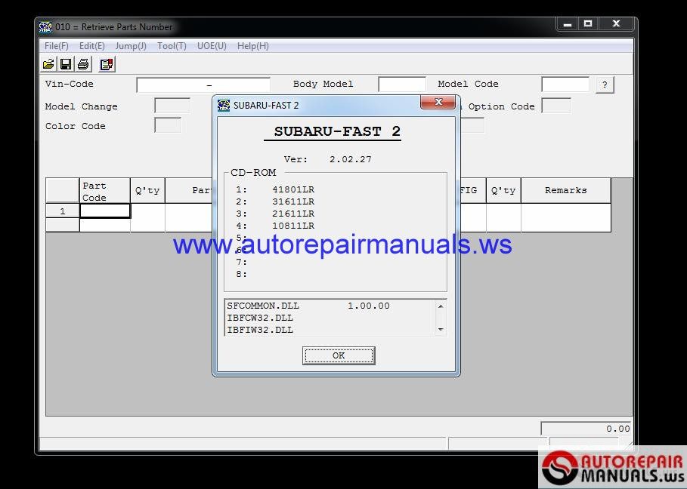687x489 pixels.
Task: Click the row 1 header in parts table
Action: 63,211
